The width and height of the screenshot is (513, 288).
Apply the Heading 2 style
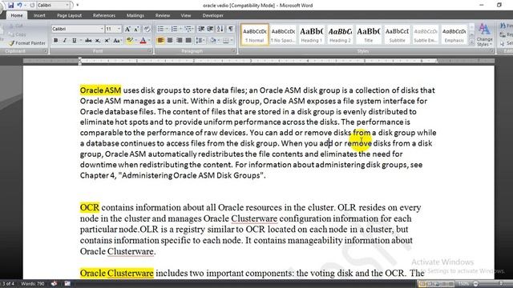pos(340,34)
